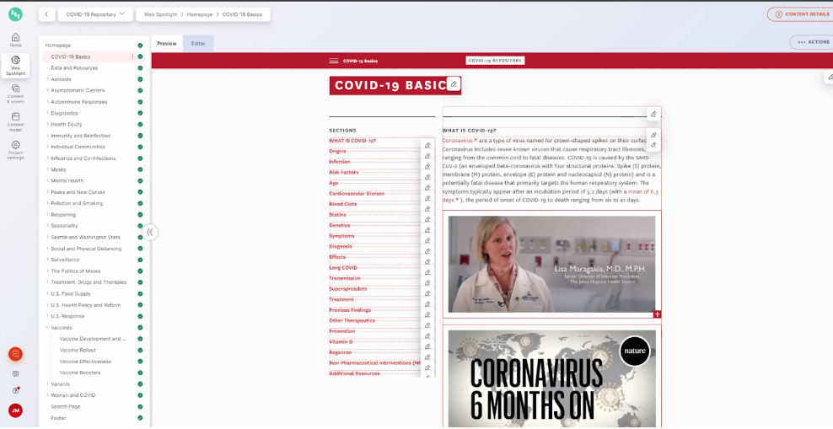Viewport: 833px width, 429px height.
Task: Click the edit pencil beside the Prevention link
Action: point(427,335)
